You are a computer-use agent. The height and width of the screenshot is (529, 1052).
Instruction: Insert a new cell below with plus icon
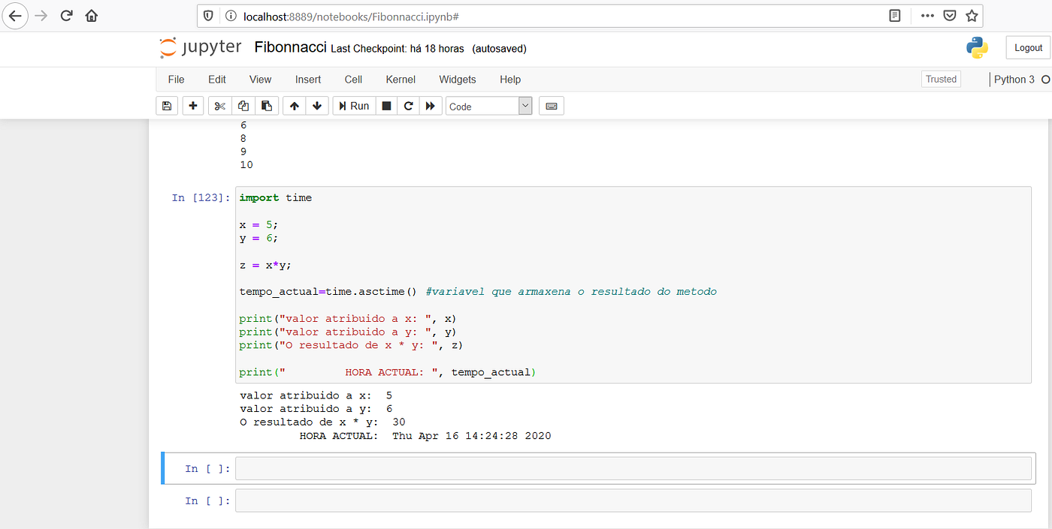[x=192, y=105]
